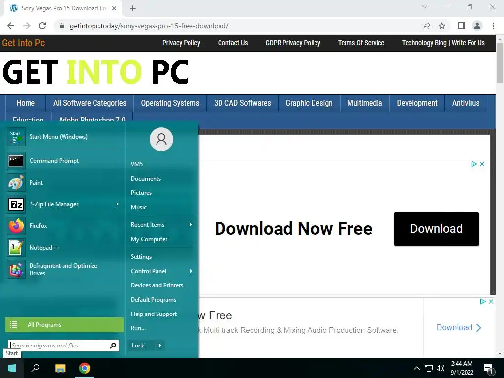The height and width of the screenshot is (378, 504).
Task: Click the browser address bar URL
Action: pyautogui.click(x=149, y=26)
